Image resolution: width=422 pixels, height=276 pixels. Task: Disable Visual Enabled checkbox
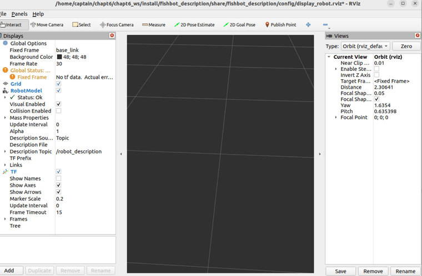coord(58,104)
